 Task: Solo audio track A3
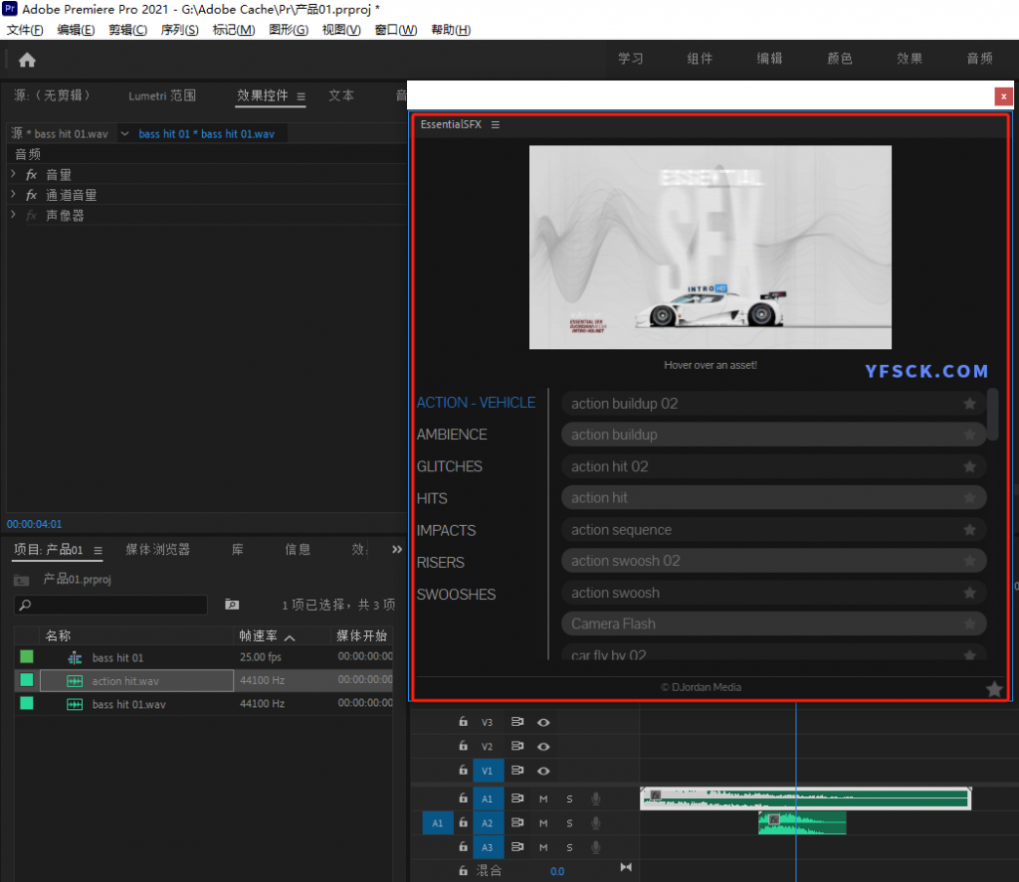pyautogui.click(x=569, y=847)
